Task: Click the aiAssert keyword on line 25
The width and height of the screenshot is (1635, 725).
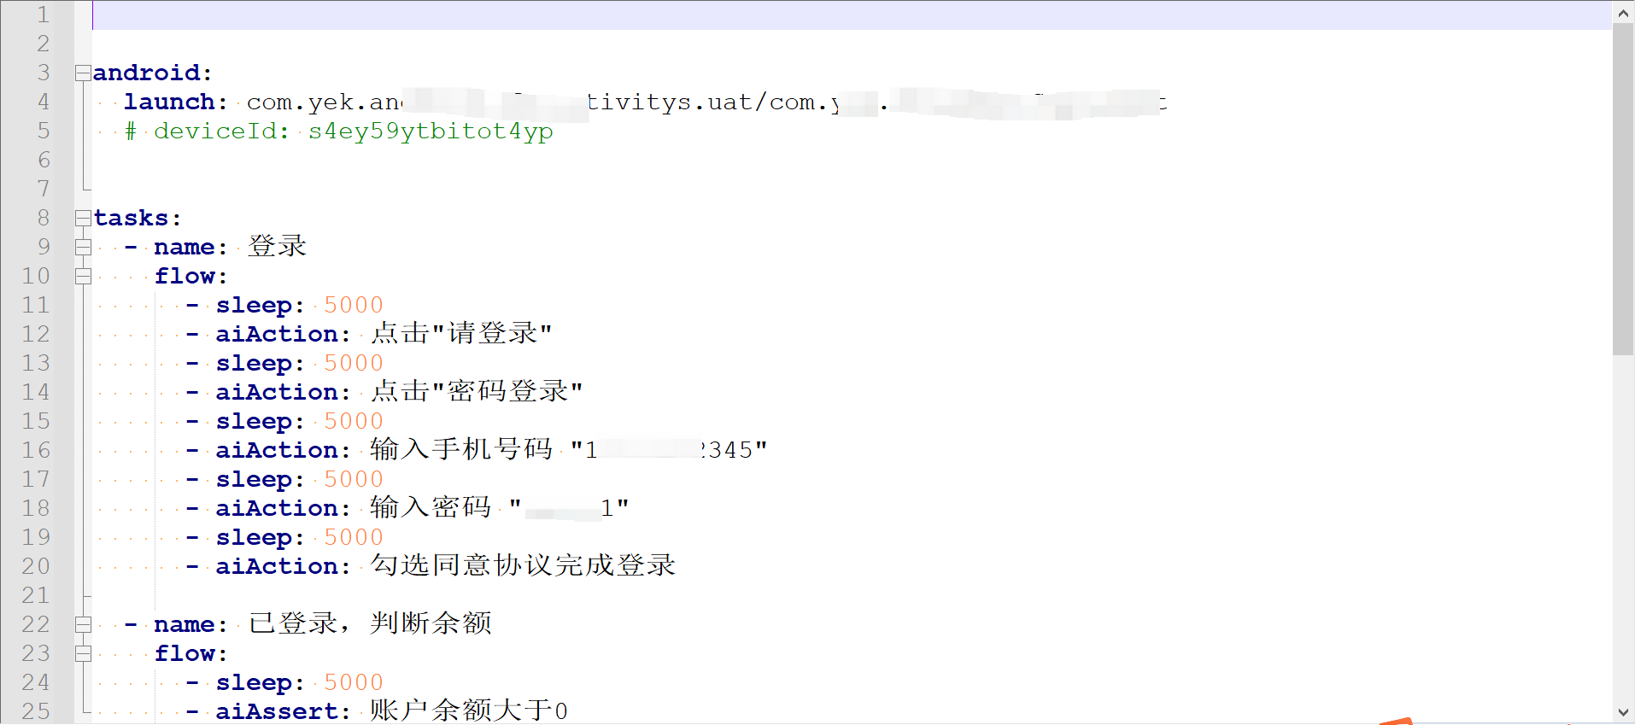Action: pos(276,710)
